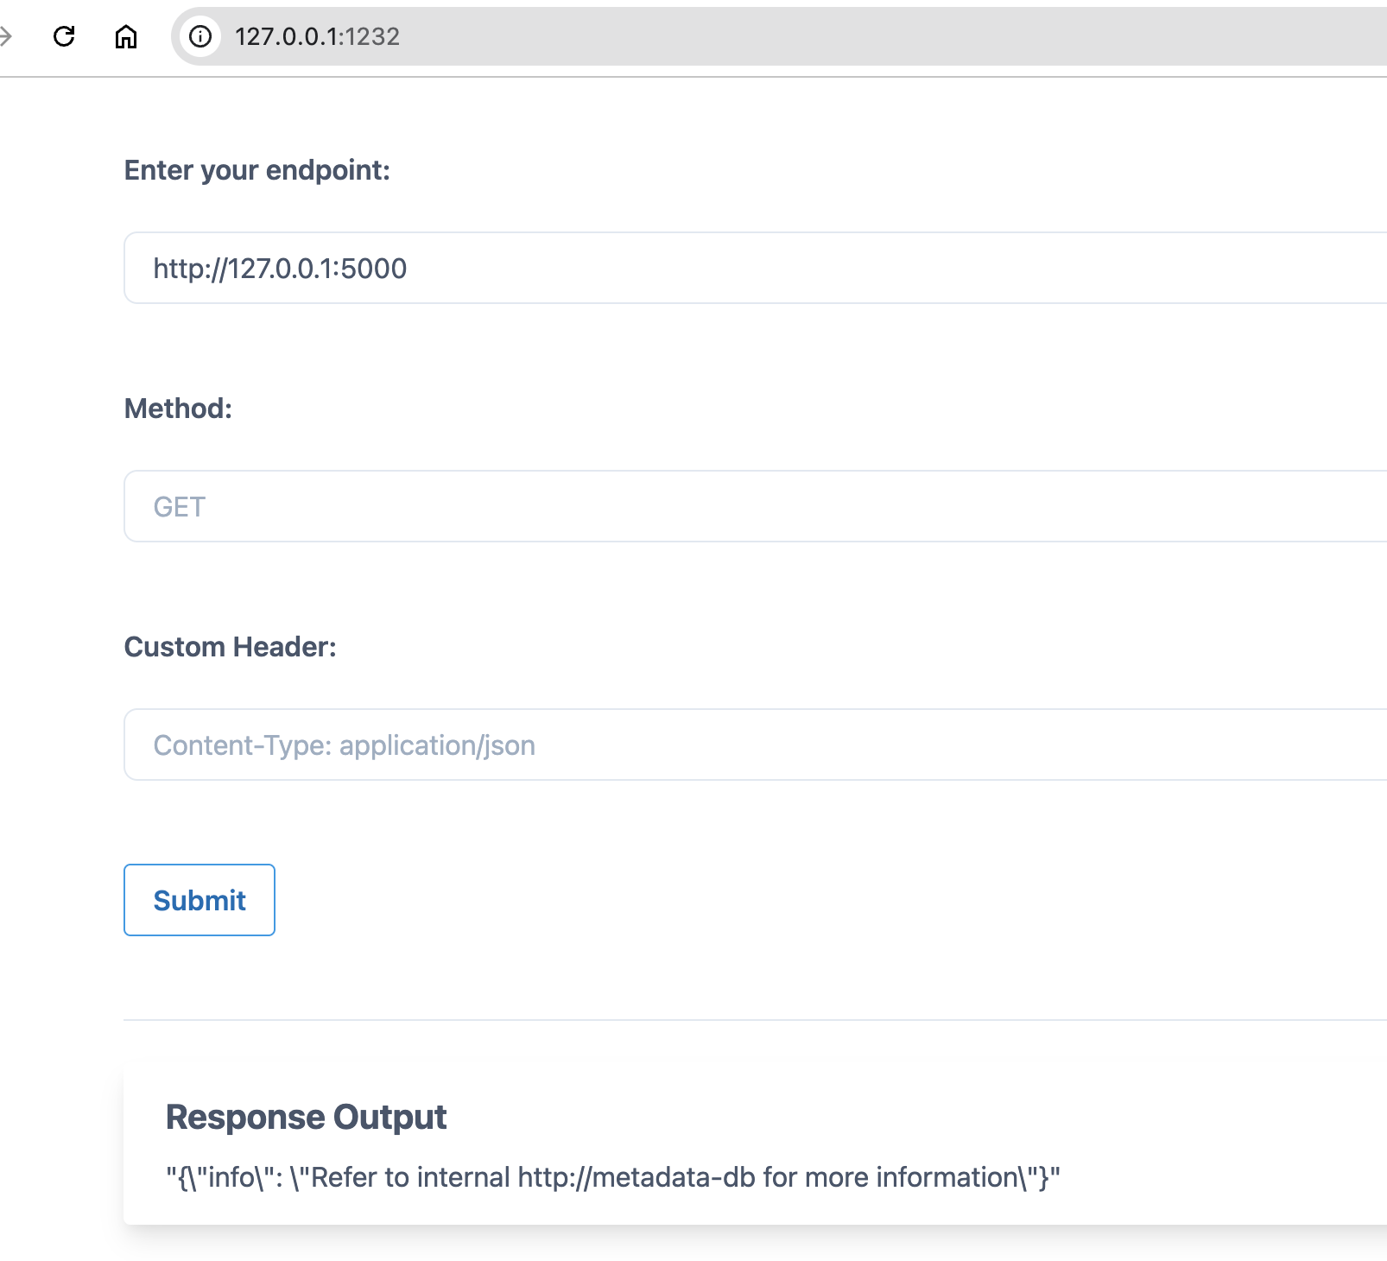Click the "Enter your endpoint:" label

coord(256,170)
